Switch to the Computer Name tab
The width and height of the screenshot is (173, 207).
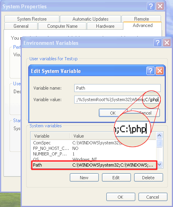click(x=62, y=26)
